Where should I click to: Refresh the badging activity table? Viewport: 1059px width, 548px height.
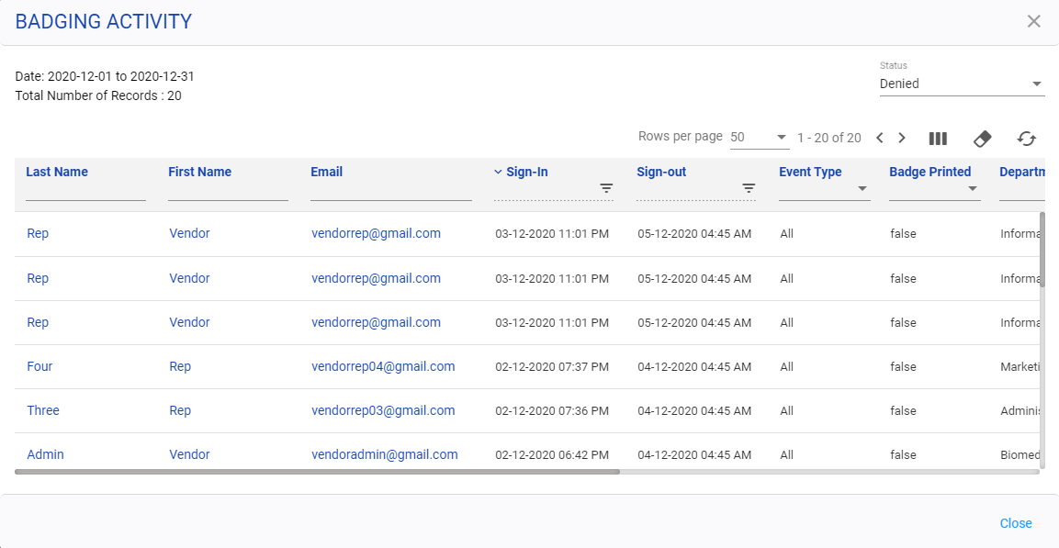pyautogui.click(x=1026, y=139)
